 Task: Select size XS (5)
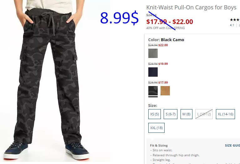(x=155, y=114)
